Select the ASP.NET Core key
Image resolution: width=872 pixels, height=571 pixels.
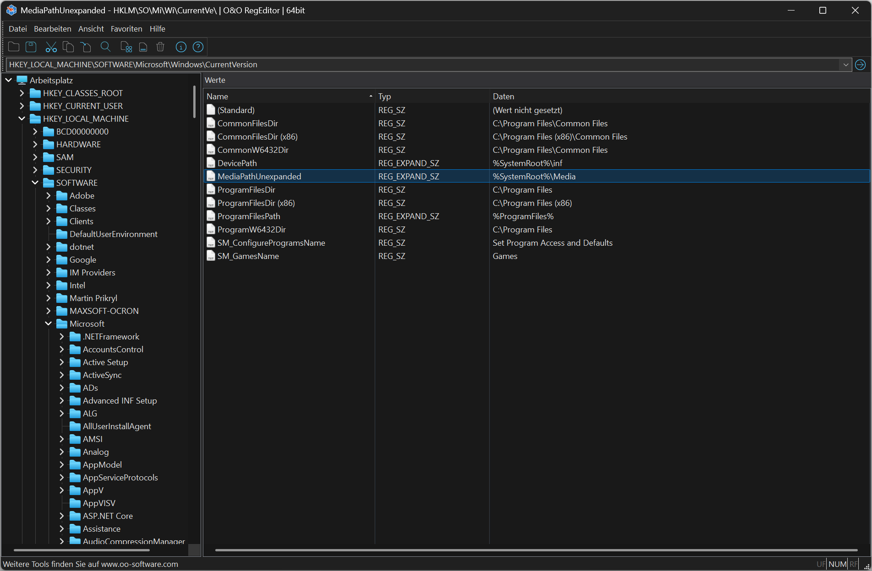108,516
